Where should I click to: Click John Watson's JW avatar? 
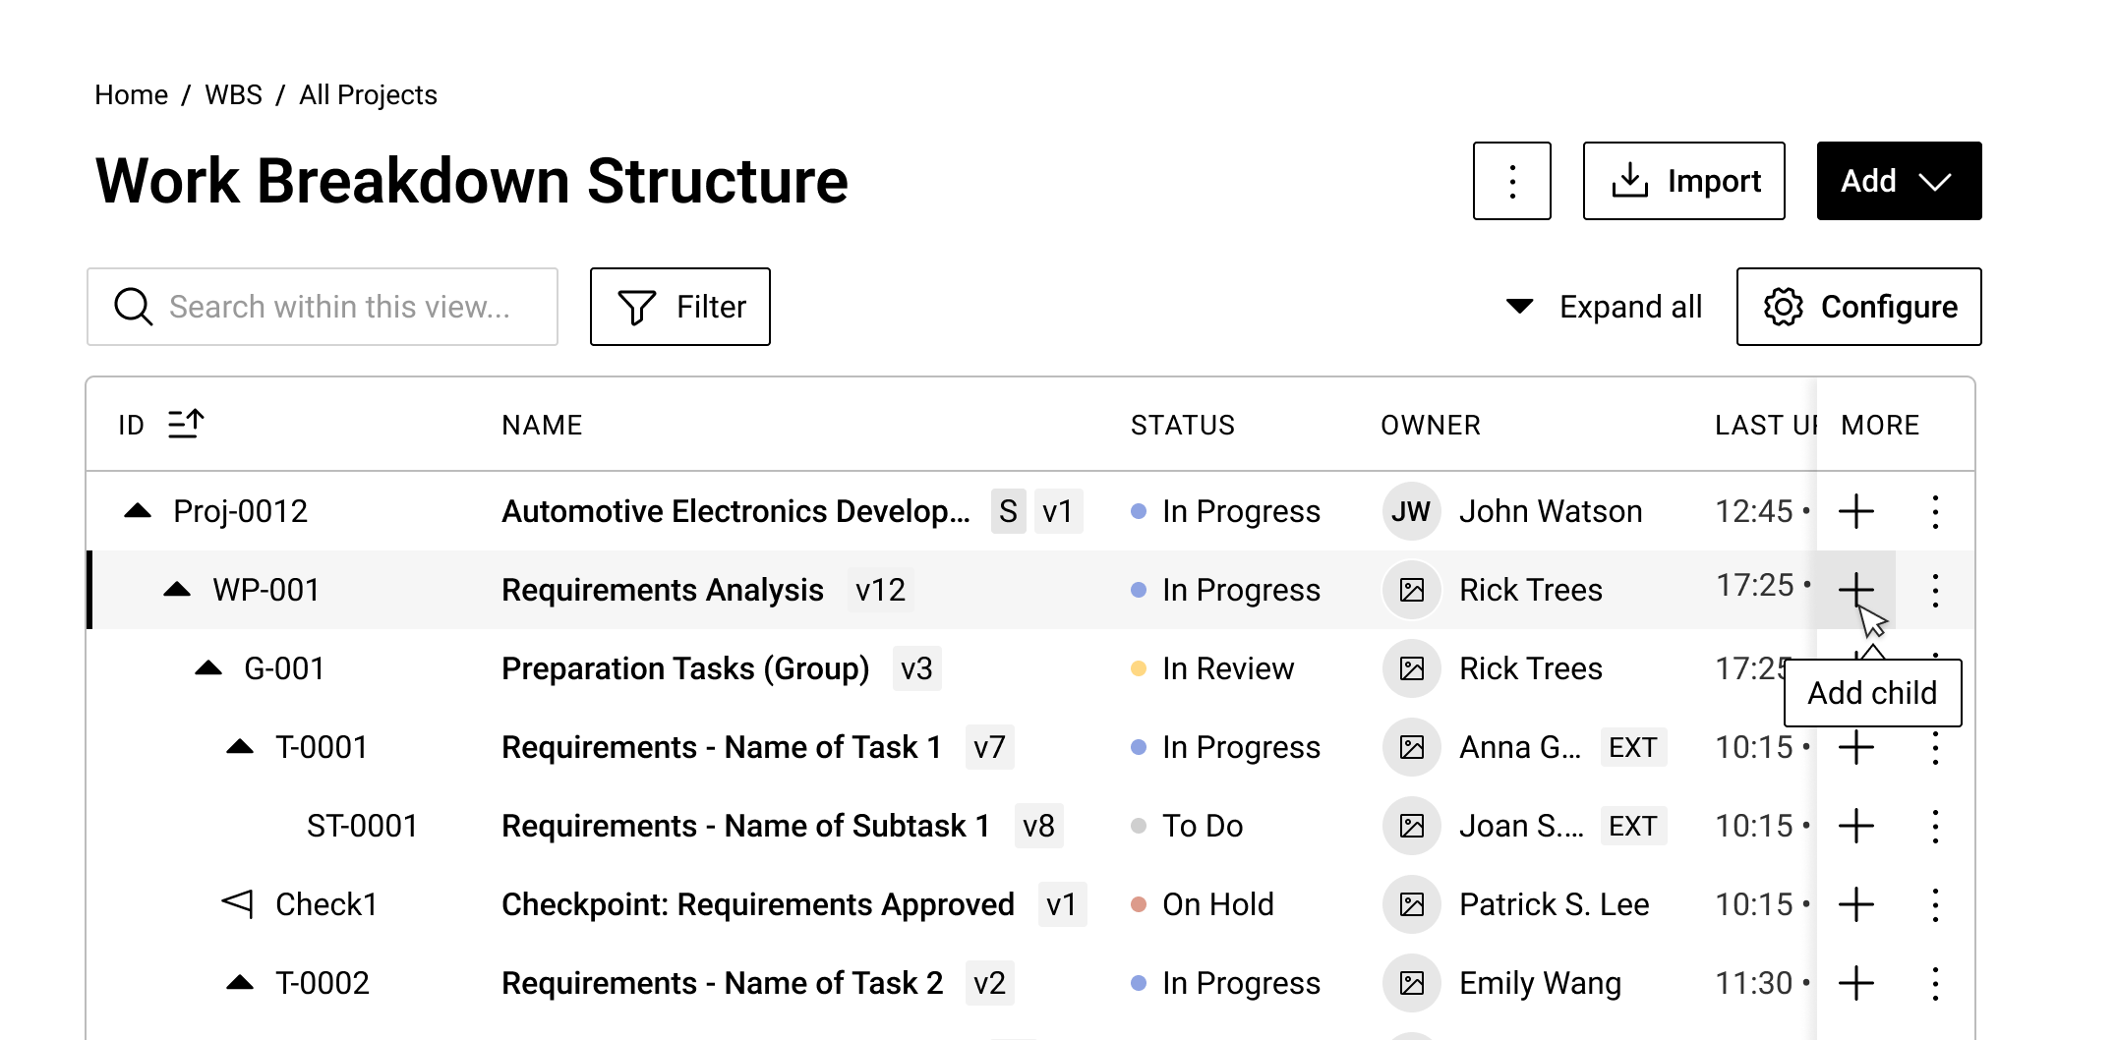point(1411,511)
